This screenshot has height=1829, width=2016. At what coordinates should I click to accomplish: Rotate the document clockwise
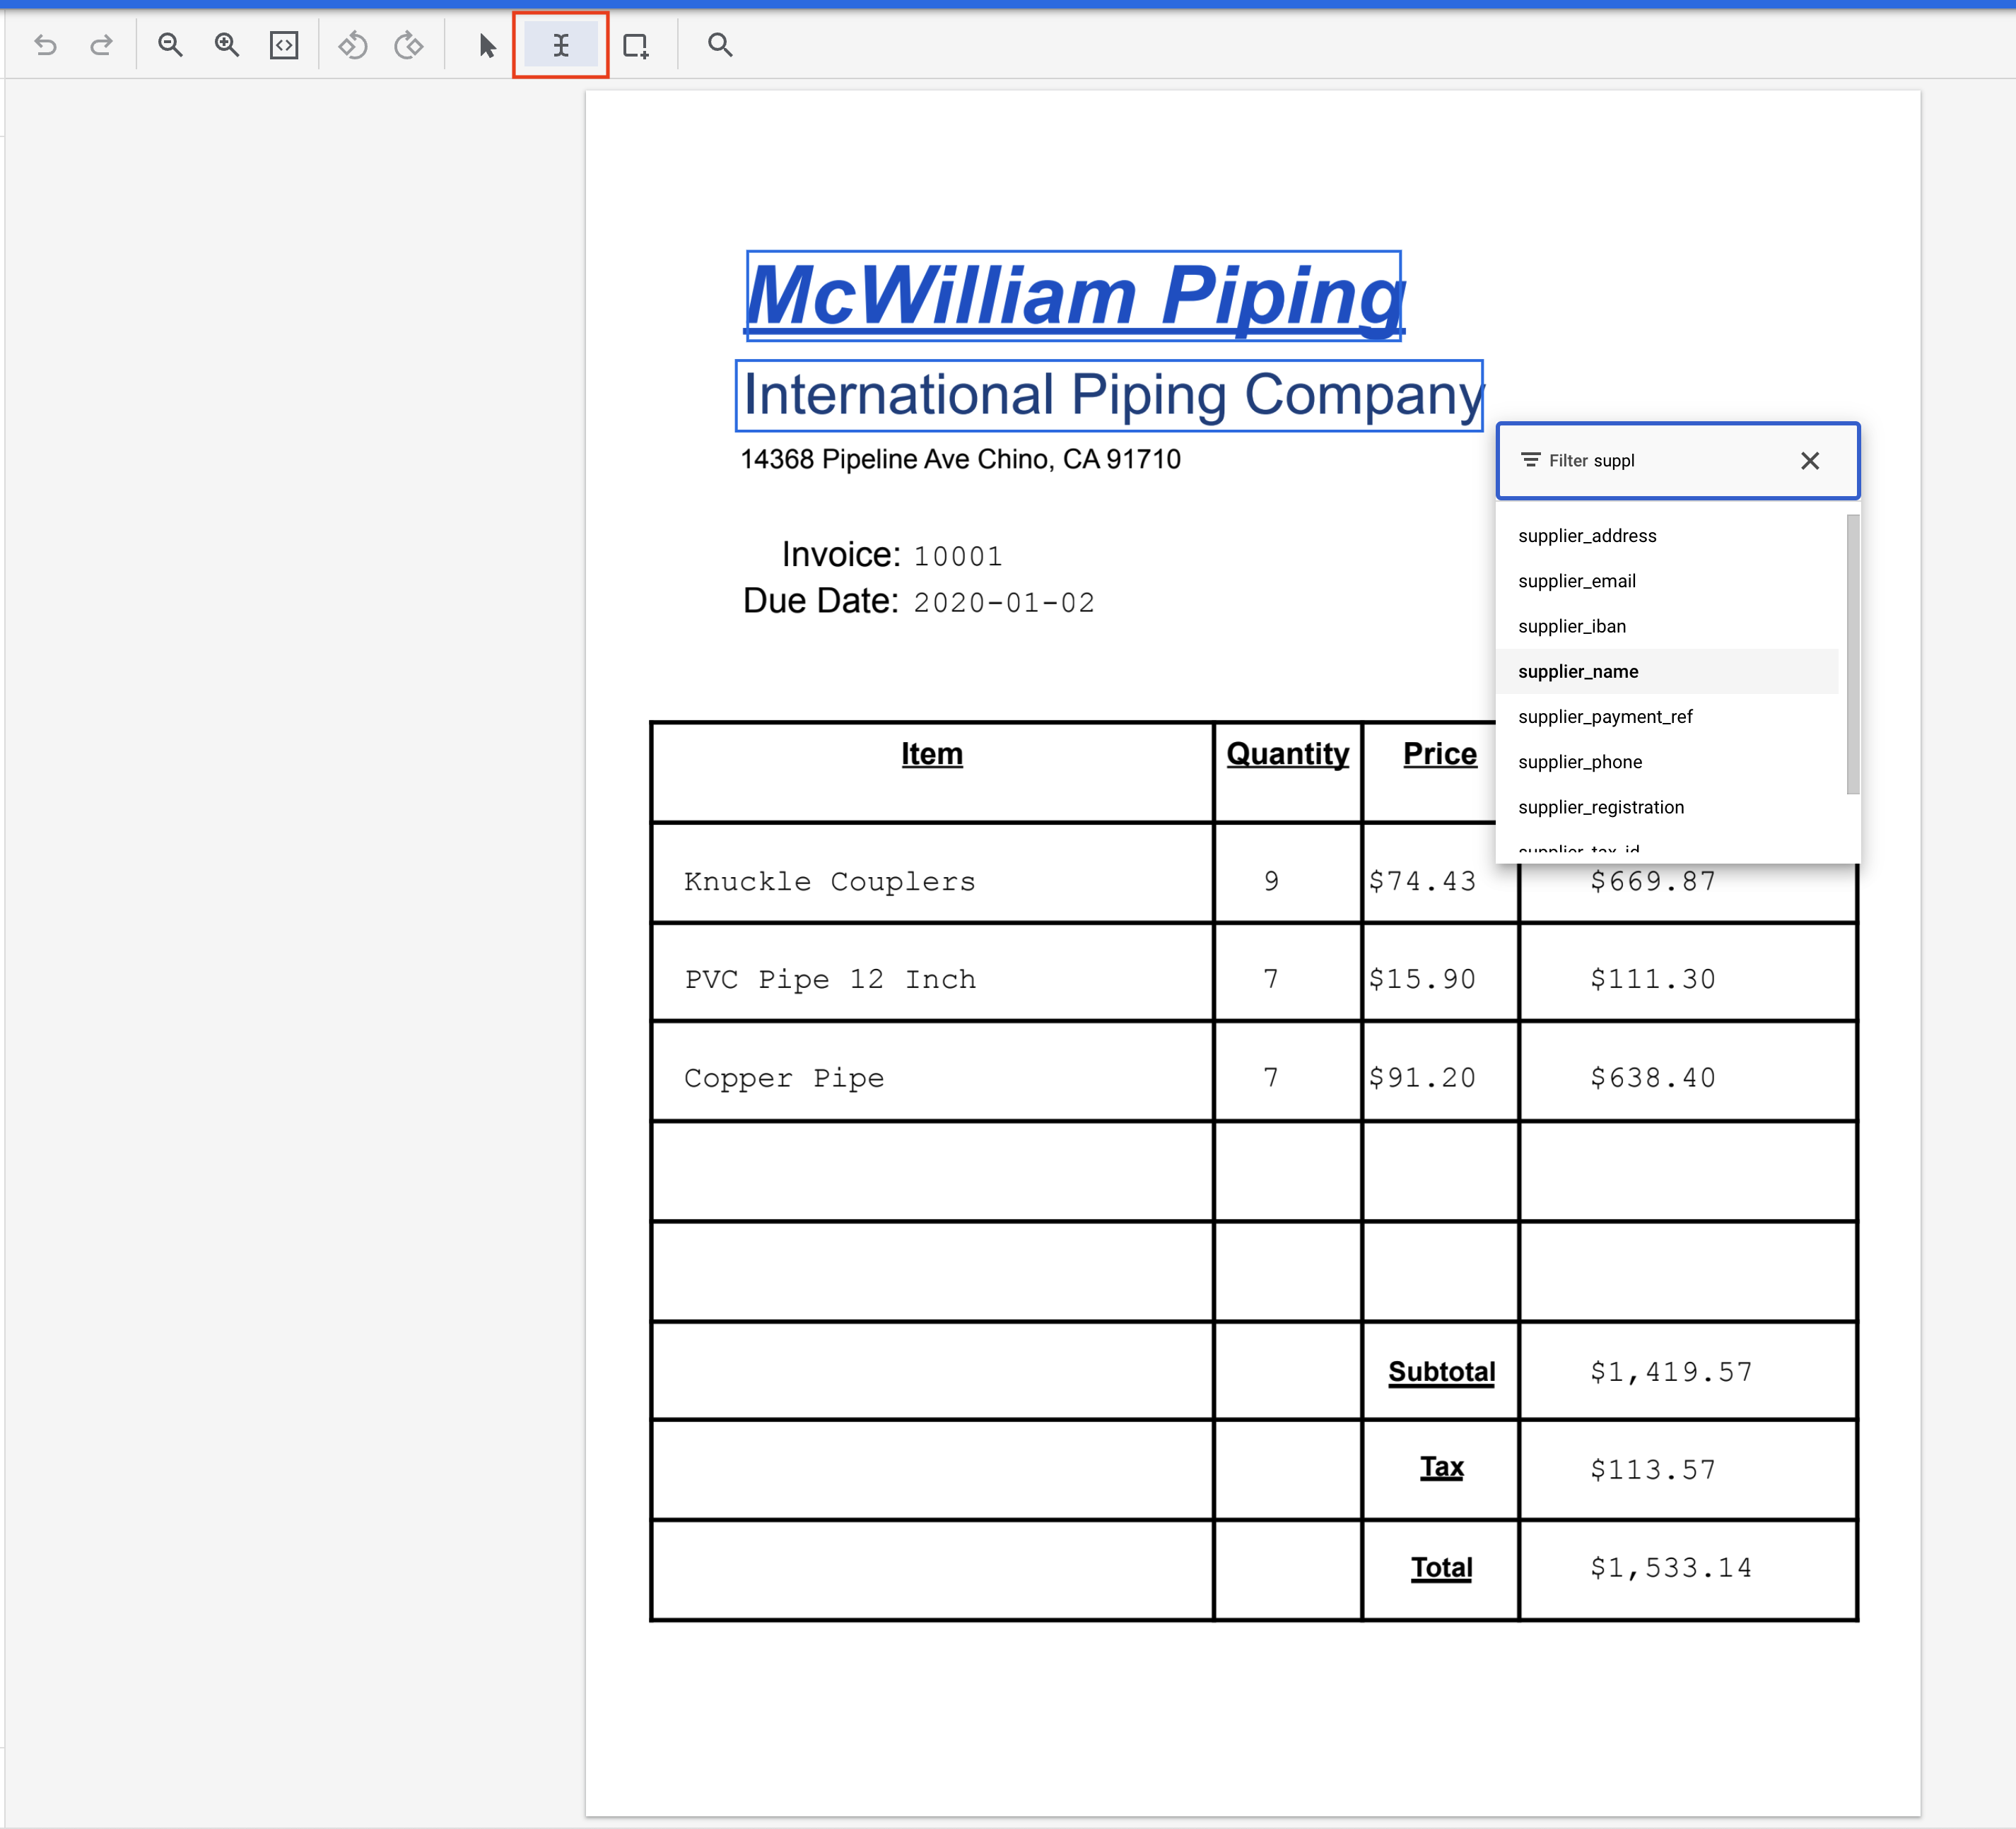[409, 45]
